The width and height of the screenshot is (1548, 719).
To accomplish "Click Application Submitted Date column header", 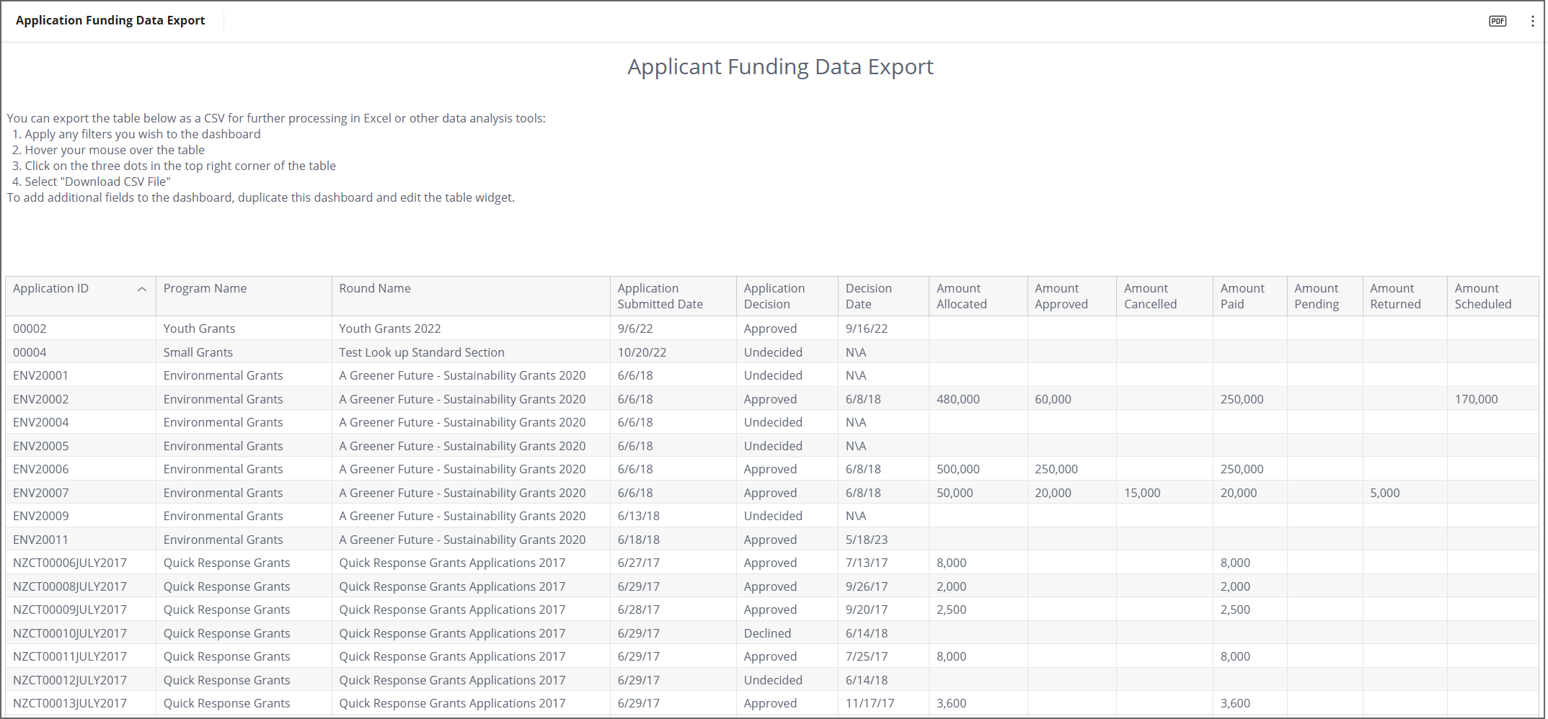I will pyautogui.click(x=660, y=296).
